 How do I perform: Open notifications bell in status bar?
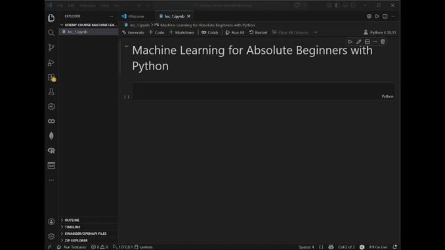[394, 247]
